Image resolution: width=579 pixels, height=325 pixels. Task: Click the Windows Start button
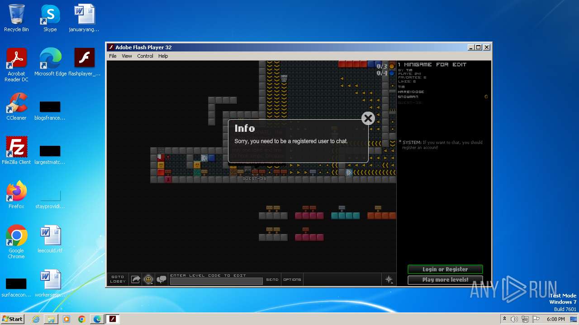click(12, 319)
